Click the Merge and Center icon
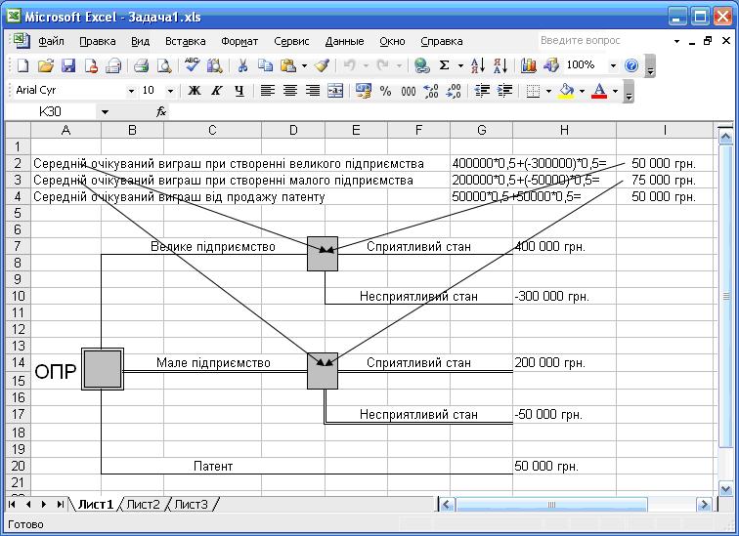 (335, 91)
